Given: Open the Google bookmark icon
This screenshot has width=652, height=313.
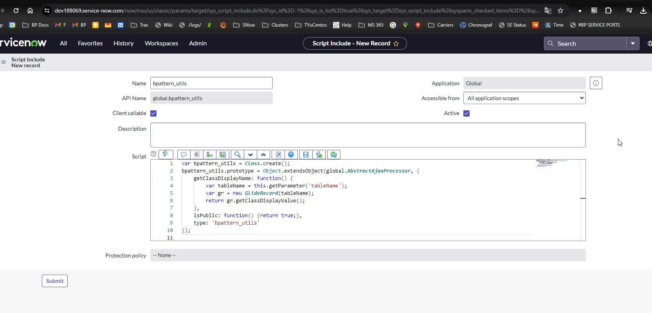Looking at the screenshot, I should [x=393, y=25].
